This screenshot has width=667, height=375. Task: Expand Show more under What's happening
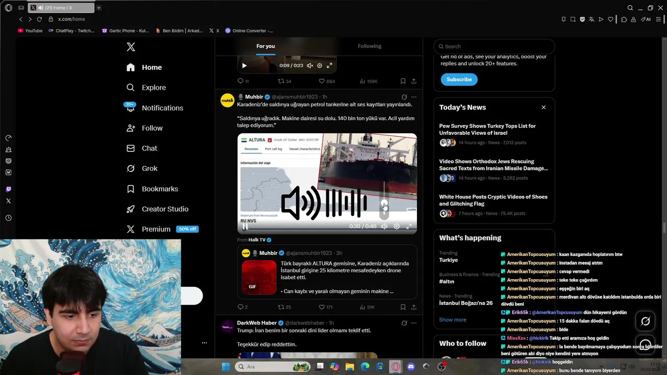(453, 320)
